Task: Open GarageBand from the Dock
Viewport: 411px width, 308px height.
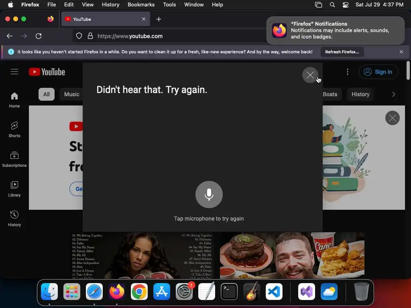Action: (252, 292)
